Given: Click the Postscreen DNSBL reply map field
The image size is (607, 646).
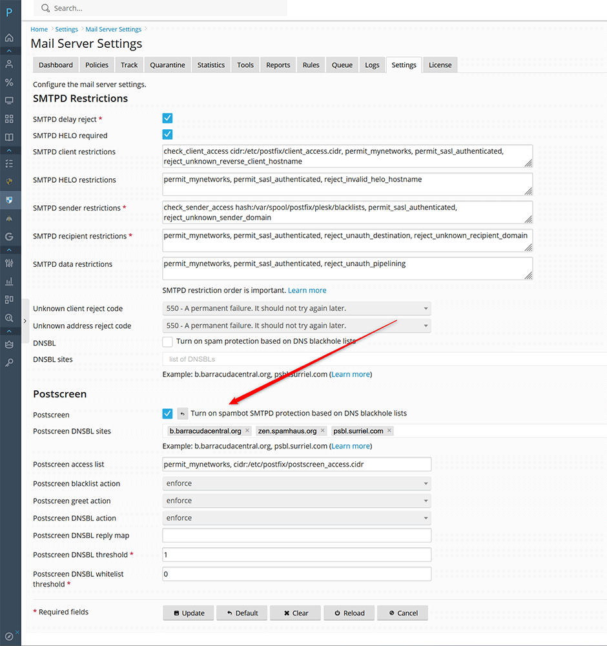Looking at the screenshot, I should tap(296, 536).
